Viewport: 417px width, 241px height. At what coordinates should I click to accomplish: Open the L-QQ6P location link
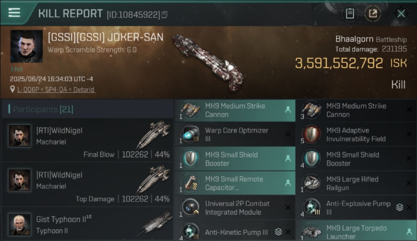pyautogui.click(x=29, y=89)
